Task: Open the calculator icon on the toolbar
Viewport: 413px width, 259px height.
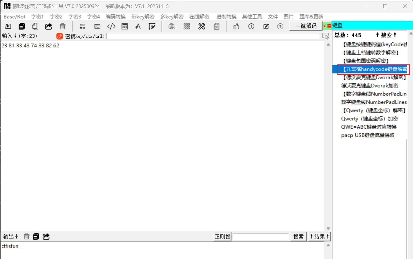Action: 125,26
